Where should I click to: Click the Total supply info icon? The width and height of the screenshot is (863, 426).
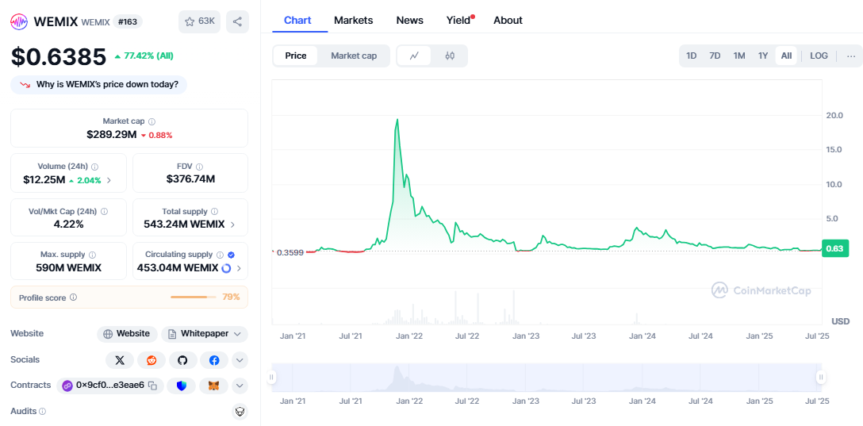click(215, 211)
